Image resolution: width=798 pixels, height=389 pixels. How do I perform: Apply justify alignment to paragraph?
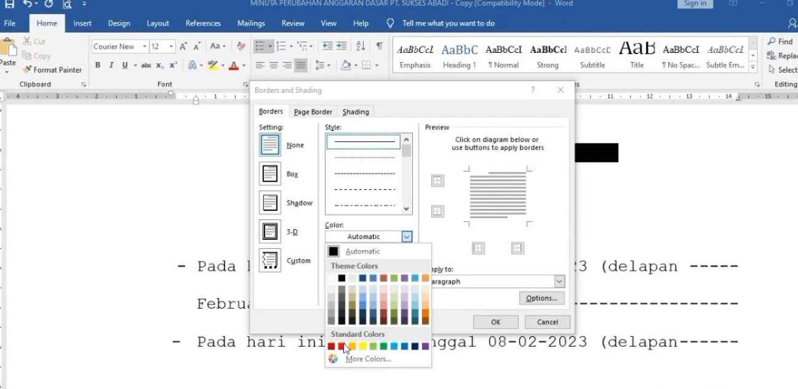point(300,65)
